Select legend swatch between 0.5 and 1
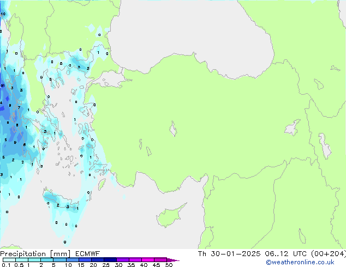 22,260
